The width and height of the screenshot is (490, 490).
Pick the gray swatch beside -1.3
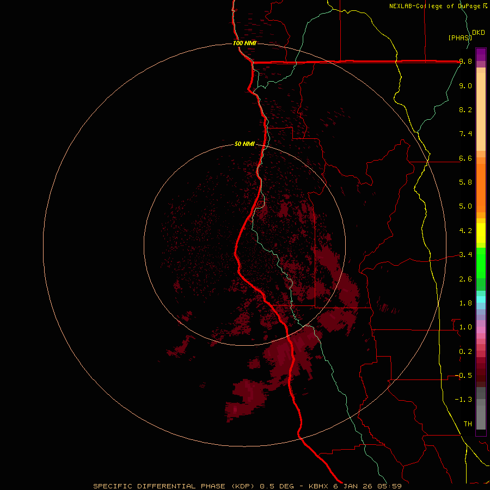[x=481, y=399]
